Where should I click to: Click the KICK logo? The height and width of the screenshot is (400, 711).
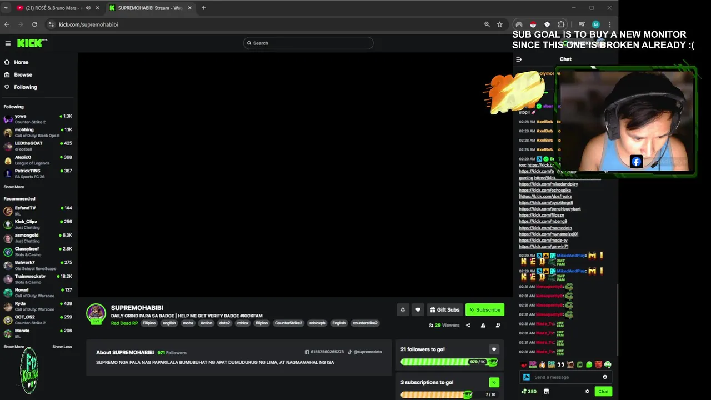tap(32, 43)
